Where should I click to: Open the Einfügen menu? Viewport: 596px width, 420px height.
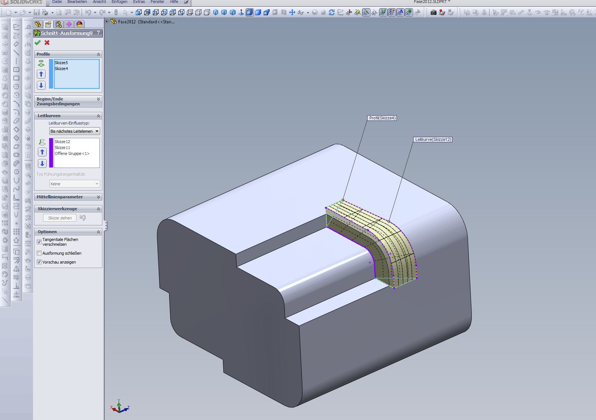click(x=119, y=2)
